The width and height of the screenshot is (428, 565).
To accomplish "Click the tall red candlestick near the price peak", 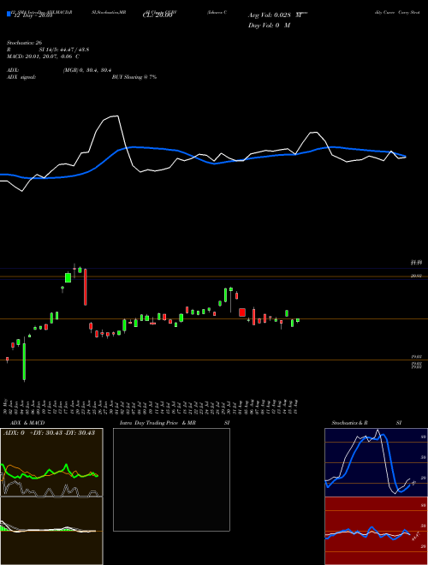I will pos(86,287).
